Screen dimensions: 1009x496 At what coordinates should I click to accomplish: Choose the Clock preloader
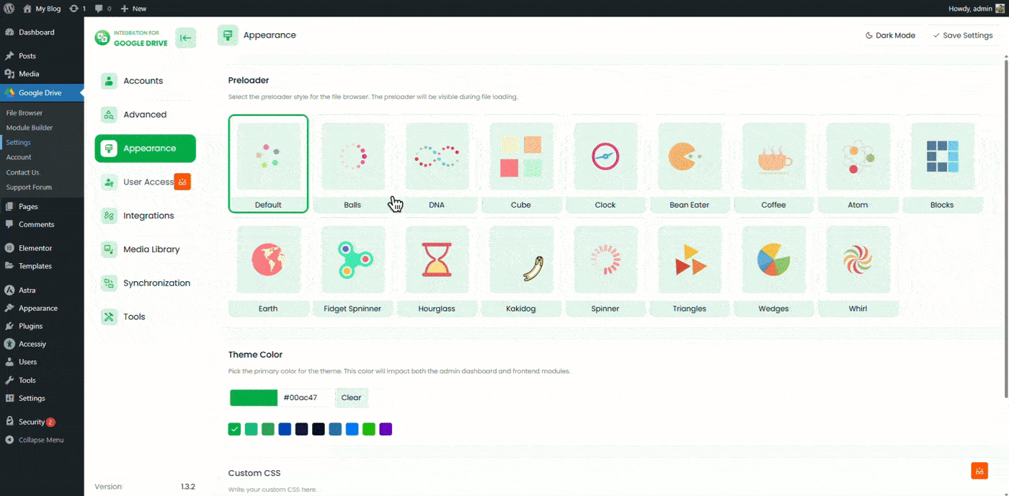[605, 164]
